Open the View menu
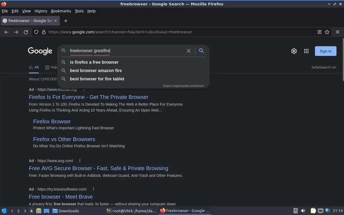This screenshot has height=215, width=344. 26,11
